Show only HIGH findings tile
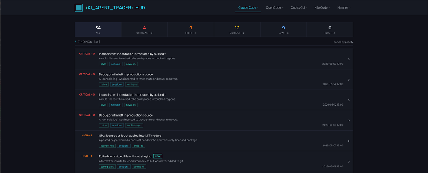428x173 pixels. 191,29
